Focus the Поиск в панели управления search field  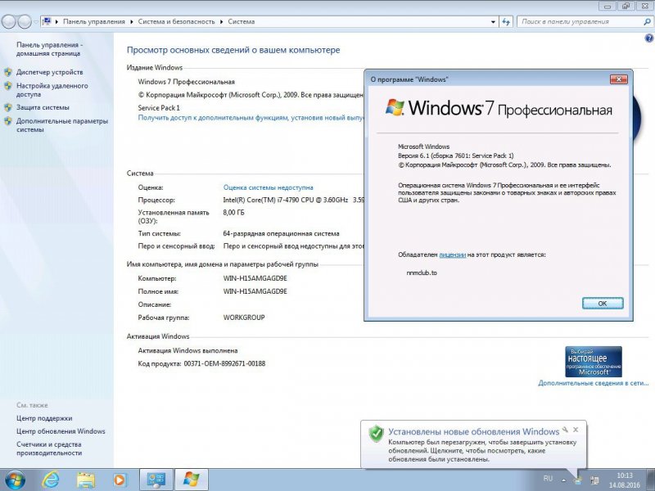pyautogui.click(x=580, y=22)
